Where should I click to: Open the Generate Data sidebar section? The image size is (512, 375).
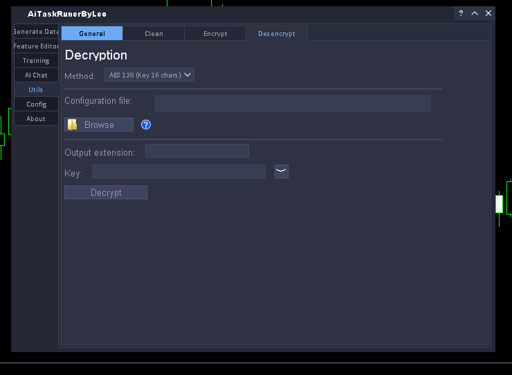click(36, 32)
